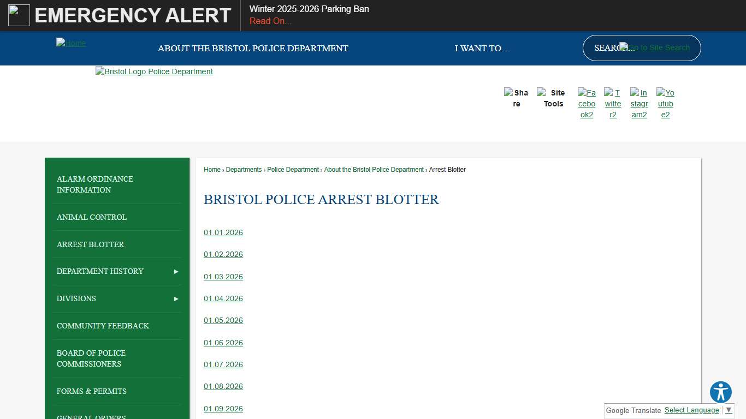The image size is (746, 419).
Task: Expand the Divisions submenu
Action: point(176,298)
